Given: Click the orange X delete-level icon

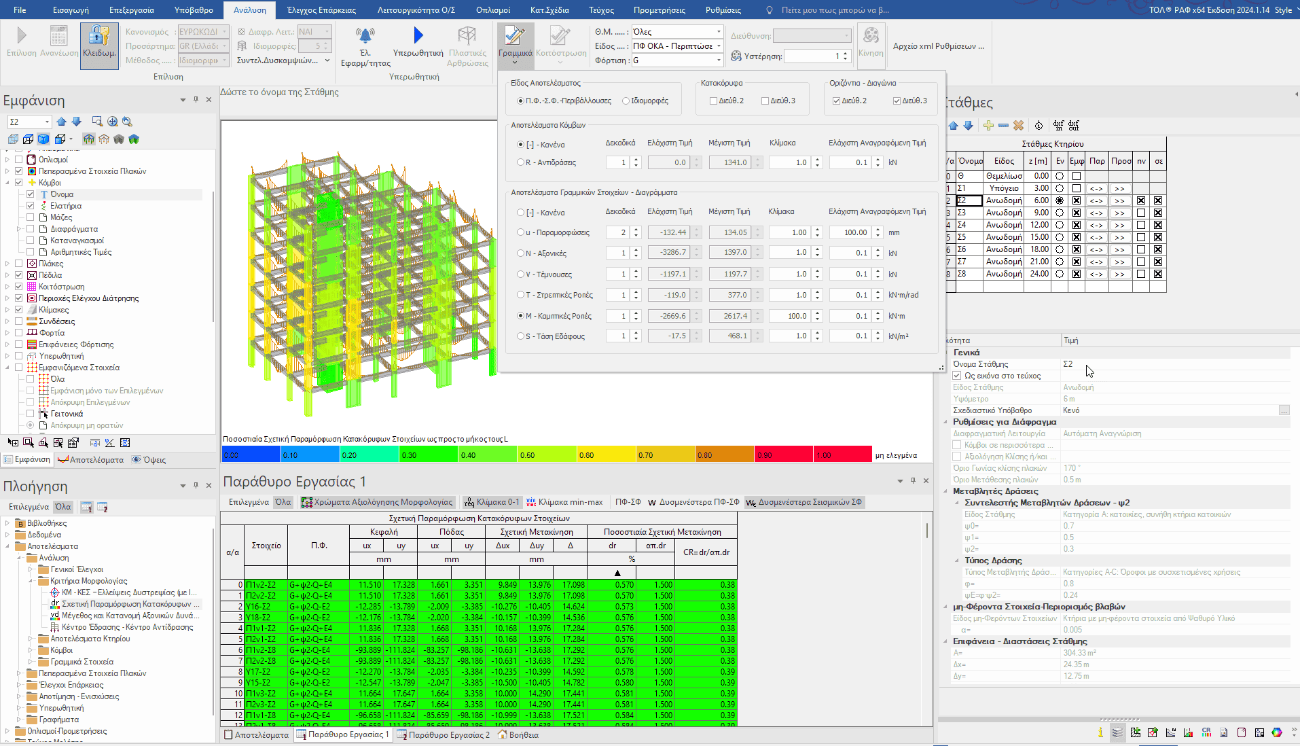Looking at the screenshot, I should point(1018,126).
